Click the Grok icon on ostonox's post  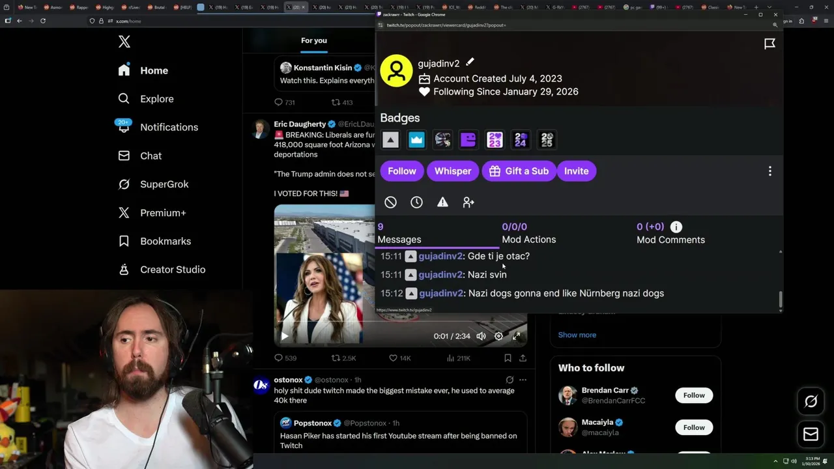pyautogui.click(x=510, y=380)
